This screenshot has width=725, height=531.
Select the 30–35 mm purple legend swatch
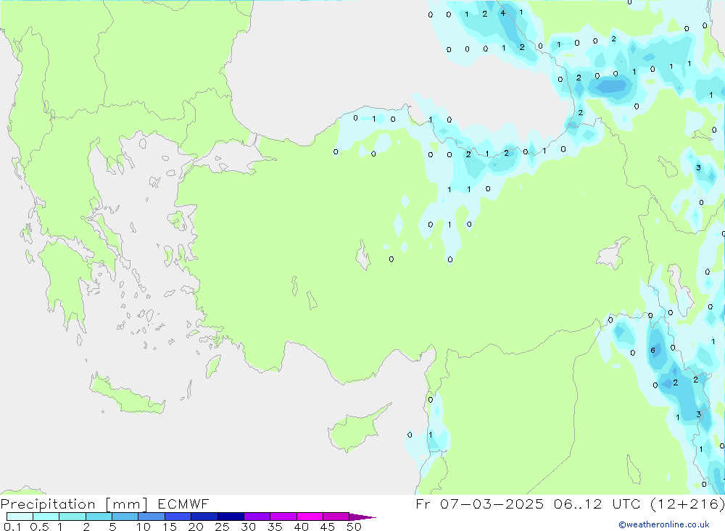click(257, 517)
